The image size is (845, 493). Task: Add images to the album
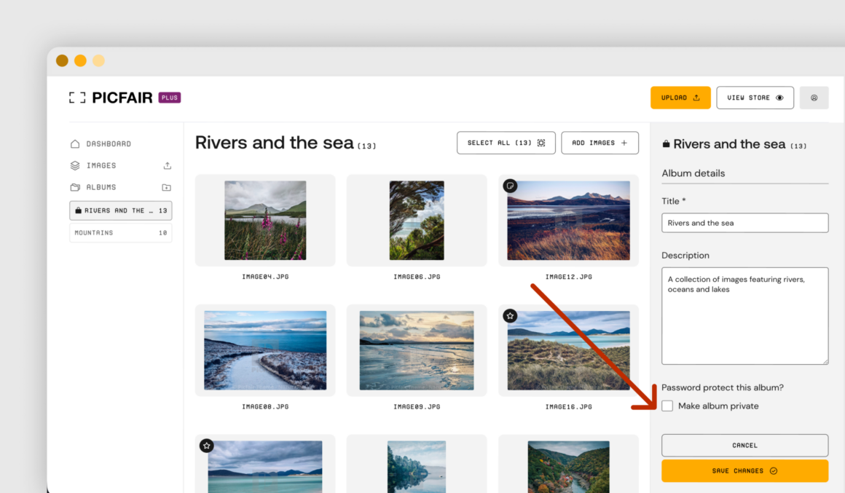600,143
